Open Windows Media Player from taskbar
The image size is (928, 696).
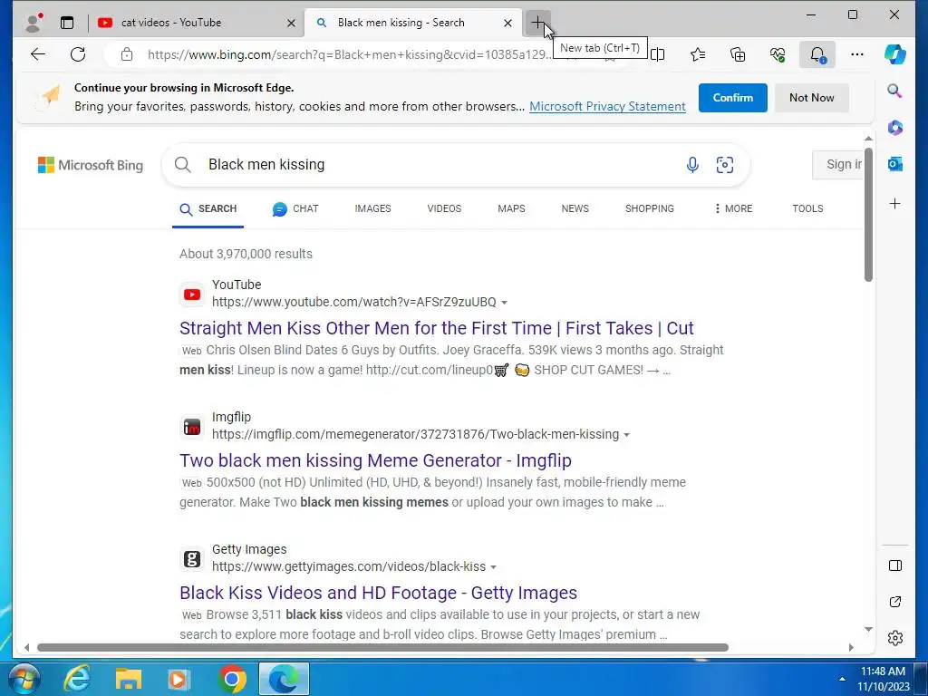pyautogui.click(x=179, y=679)
